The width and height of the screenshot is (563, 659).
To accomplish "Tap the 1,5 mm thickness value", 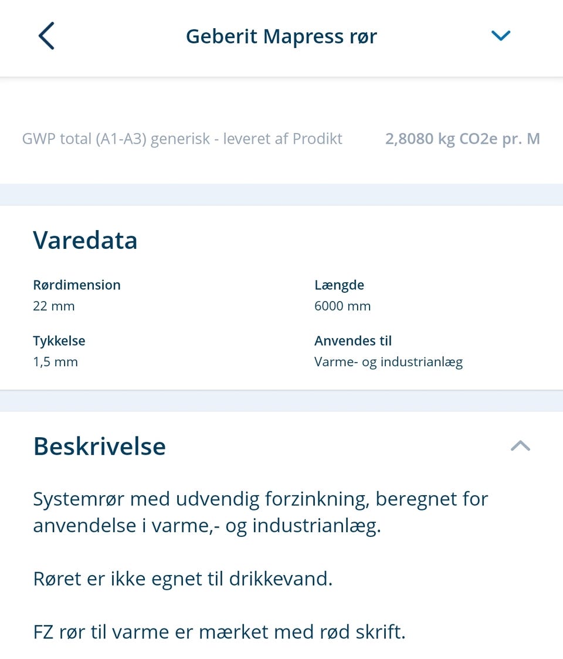I will point(55,361).
